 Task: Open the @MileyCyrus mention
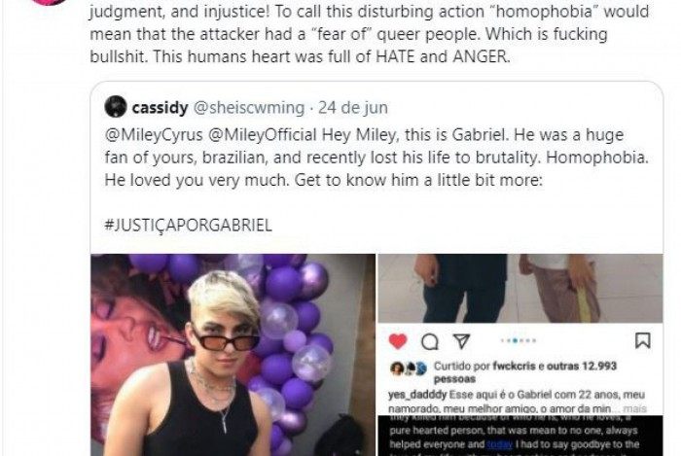tap(154, 135)
